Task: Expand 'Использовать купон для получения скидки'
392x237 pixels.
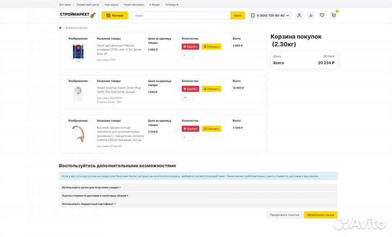Action: (x=91, y=187)
